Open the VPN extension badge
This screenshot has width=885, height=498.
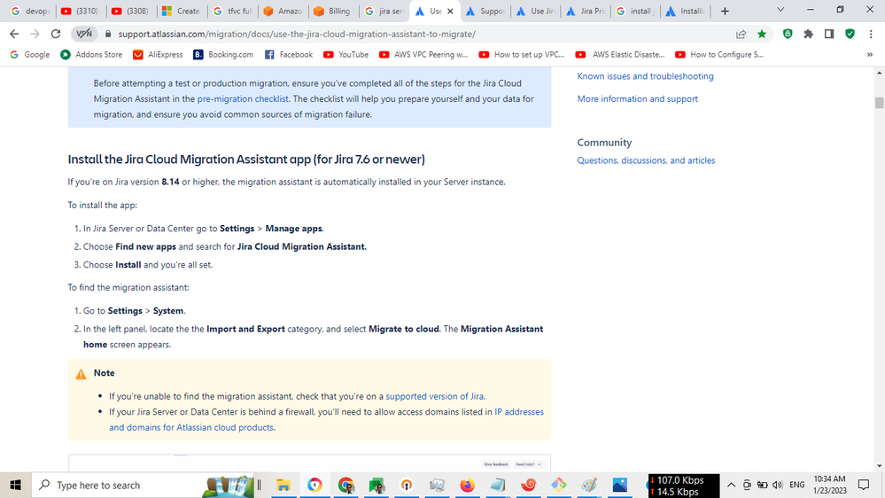click(84, 34)
